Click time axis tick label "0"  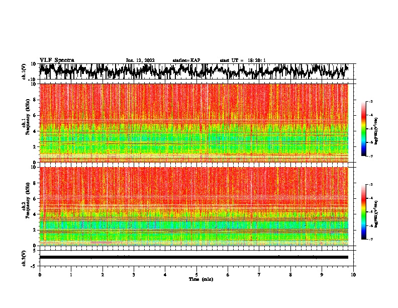(40, 275)
